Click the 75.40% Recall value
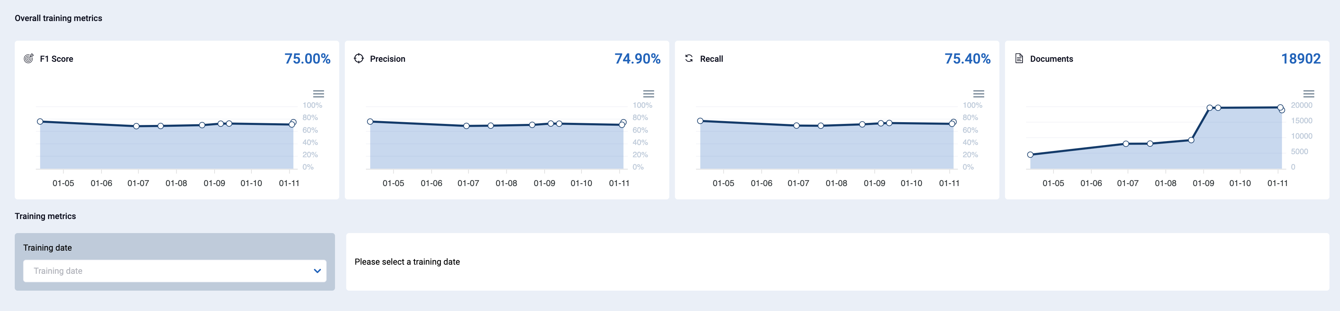The height and width of the screenshot is (311, 1340). coord(967,59)
